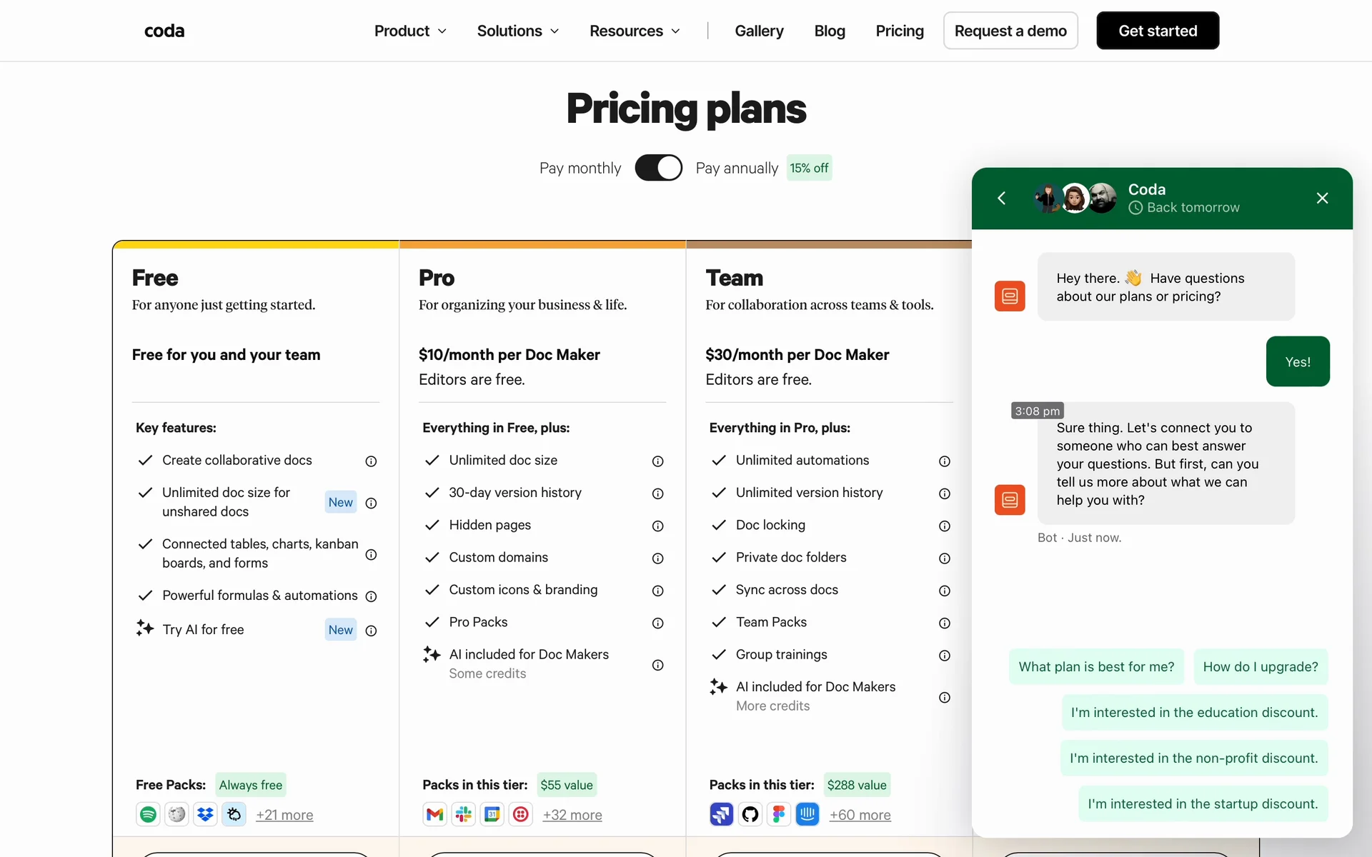This screenshot has width=1372, height=857.
Task: Open the Gallery page from navigation
Action: click(x=759, y=31)
